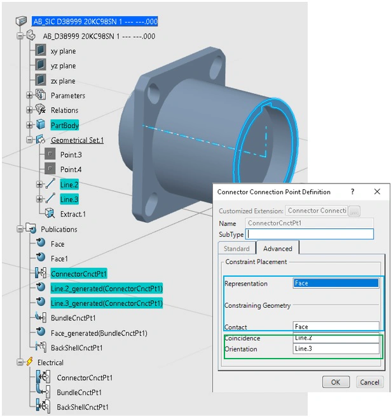Click the Coincidence field showing Line.2

pyautogui.click(x=336, y=338)
